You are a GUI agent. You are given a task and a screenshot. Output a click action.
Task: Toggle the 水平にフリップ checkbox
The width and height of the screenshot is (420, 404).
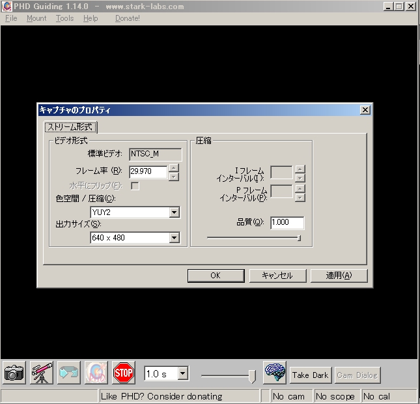135,186
